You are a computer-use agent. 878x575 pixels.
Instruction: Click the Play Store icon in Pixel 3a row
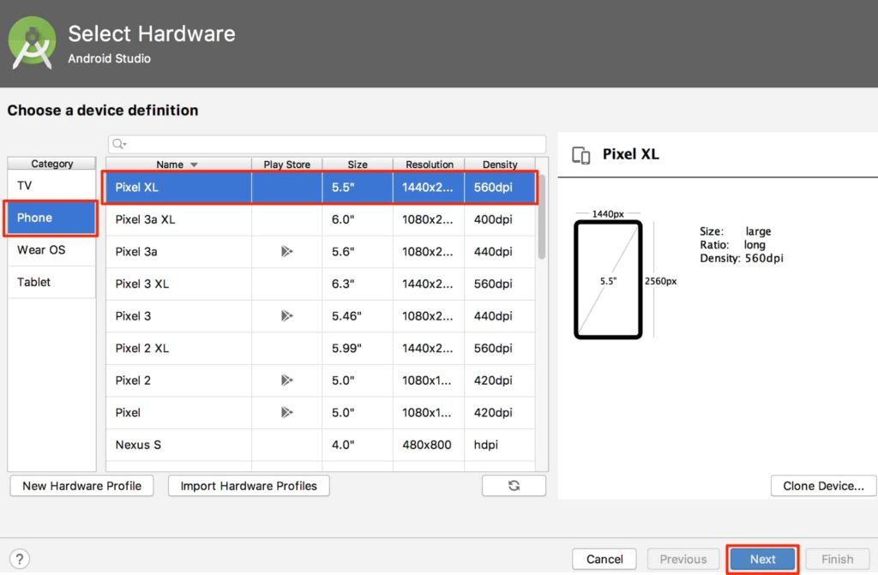pos(286,251)
